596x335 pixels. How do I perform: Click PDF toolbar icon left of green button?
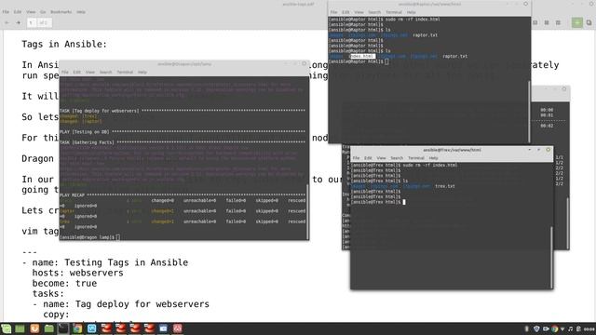pos(558,22)
